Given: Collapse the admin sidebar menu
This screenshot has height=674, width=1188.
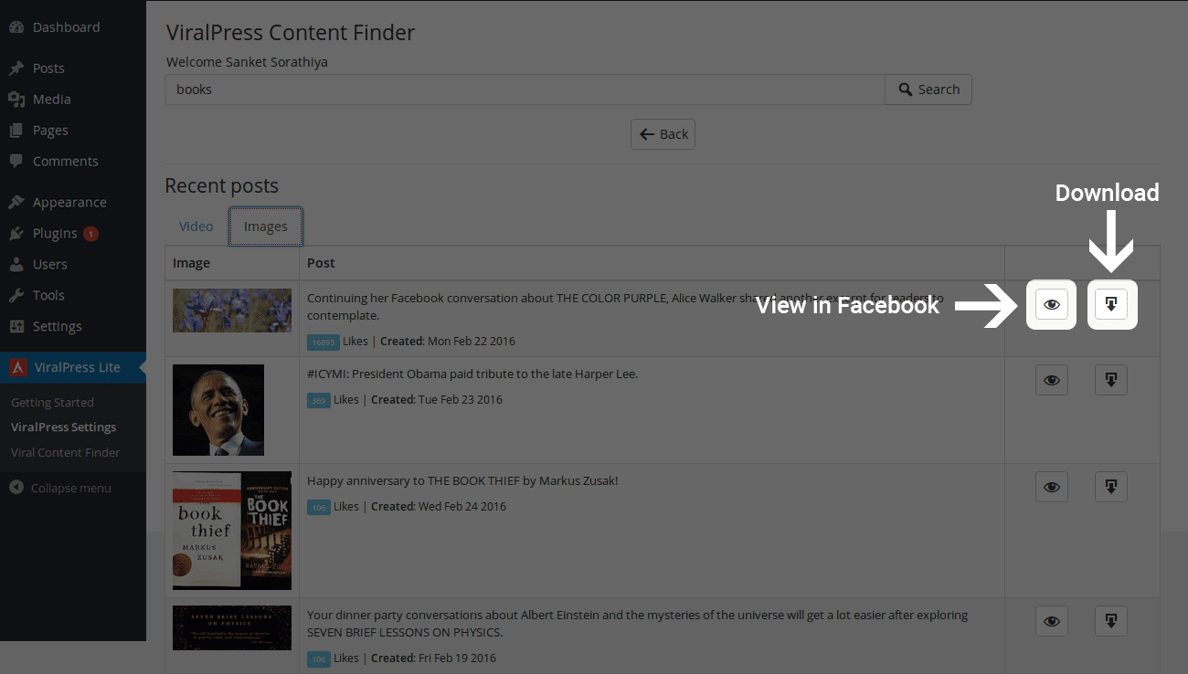Looking at the screenshot, I should pos(60,488).
